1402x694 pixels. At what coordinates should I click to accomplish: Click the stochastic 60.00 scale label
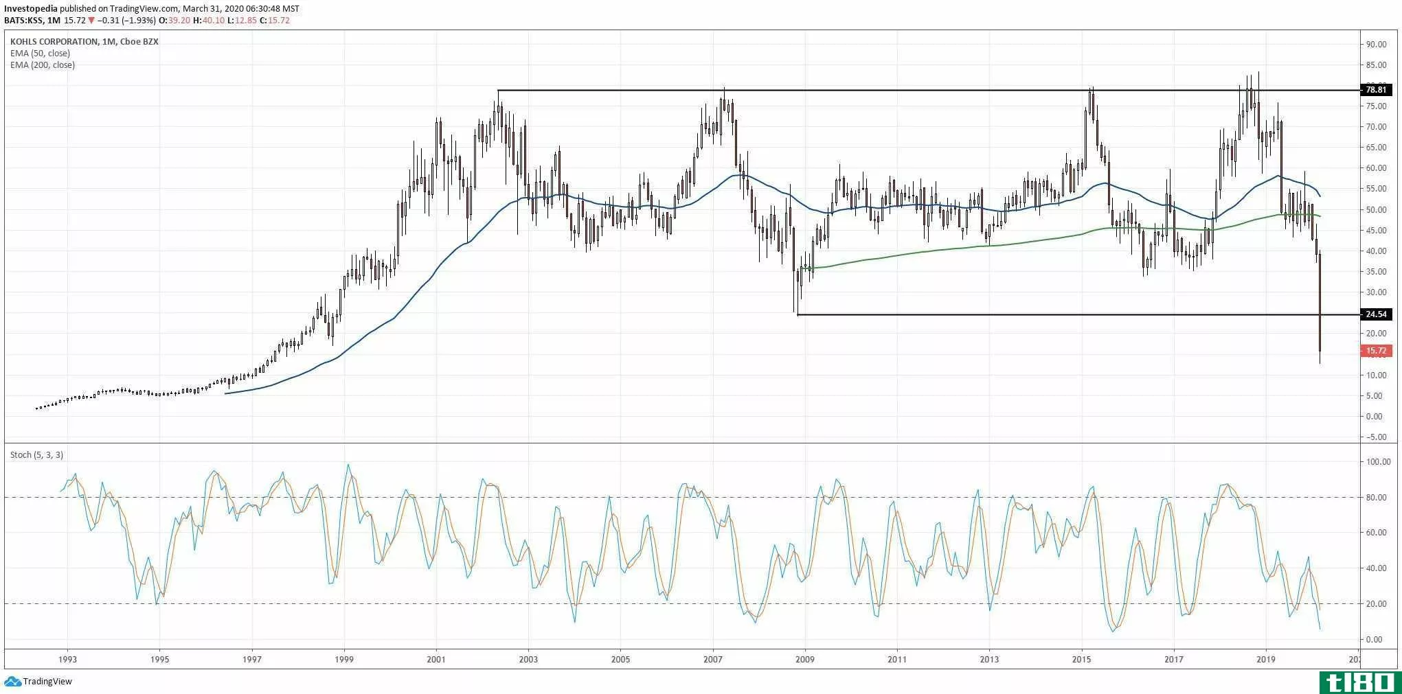click(1376, 533)
